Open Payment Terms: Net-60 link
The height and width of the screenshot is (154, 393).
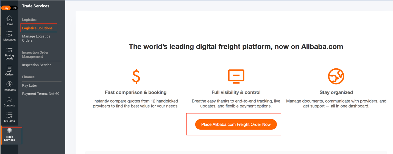(x=41, y=94)
